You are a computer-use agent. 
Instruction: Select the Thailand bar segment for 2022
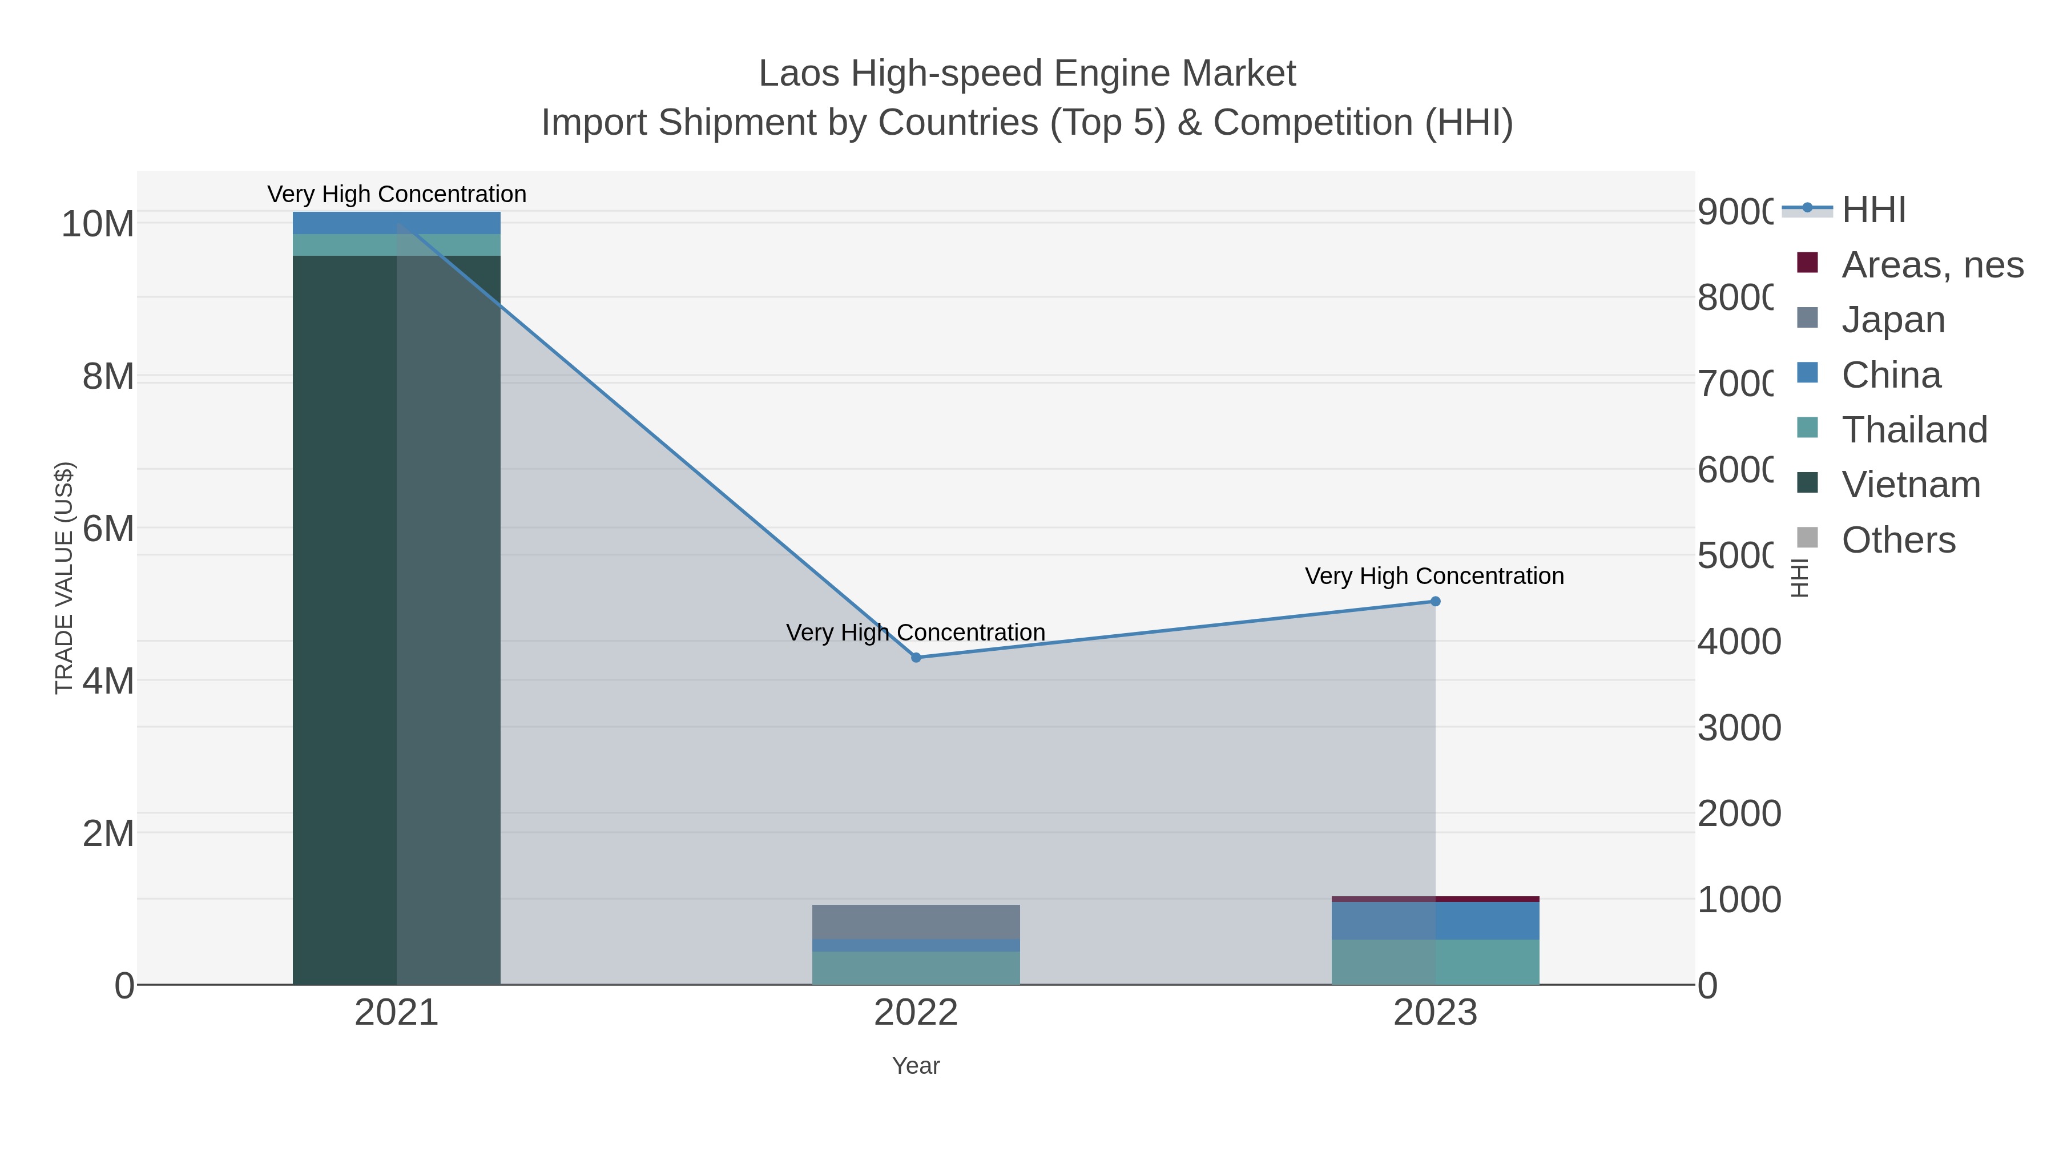[x=916, y=968]
